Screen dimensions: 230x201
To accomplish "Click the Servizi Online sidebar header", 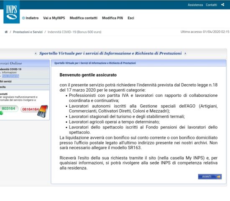I will coord(11,63).
